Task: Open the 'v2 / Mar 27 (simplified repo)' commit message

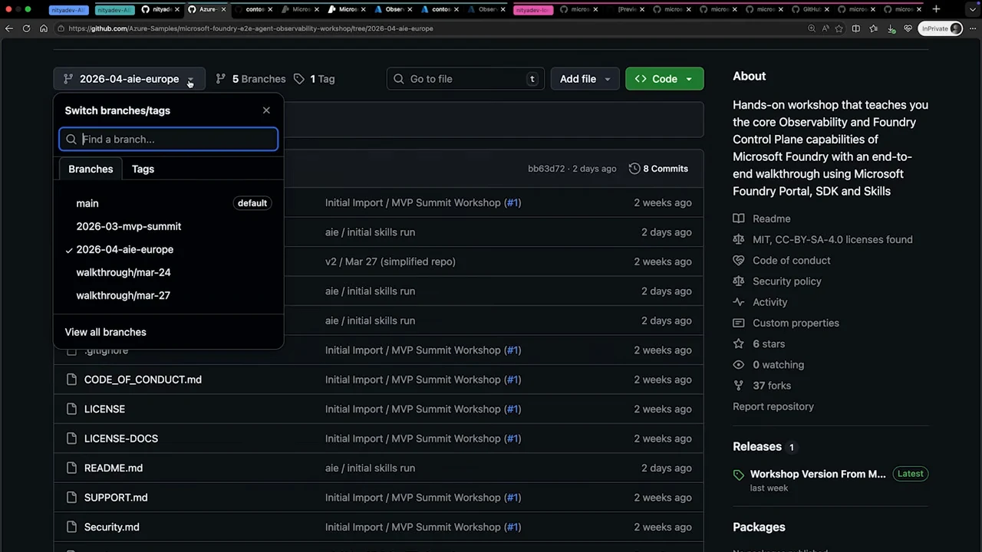Action: click(x=390, y=261)
